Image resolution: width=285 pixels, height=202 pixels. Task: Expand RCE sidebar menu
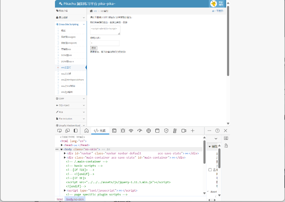(71, 112)
